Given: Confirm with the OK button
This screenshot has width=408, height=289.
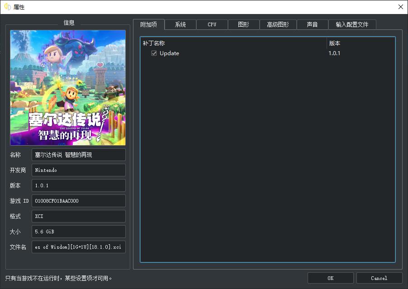Looking at the screenshot, I should [331, 278].
